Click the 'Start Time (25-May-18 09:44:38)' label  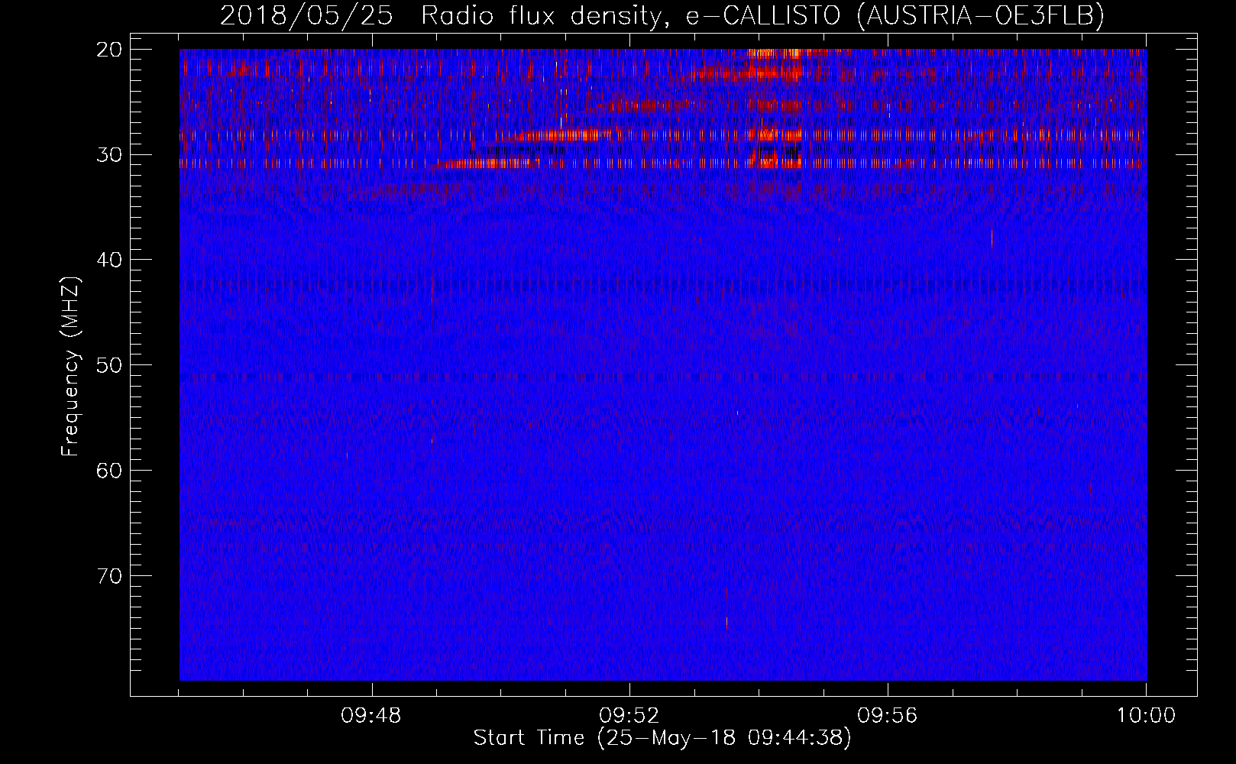(662, 738)
